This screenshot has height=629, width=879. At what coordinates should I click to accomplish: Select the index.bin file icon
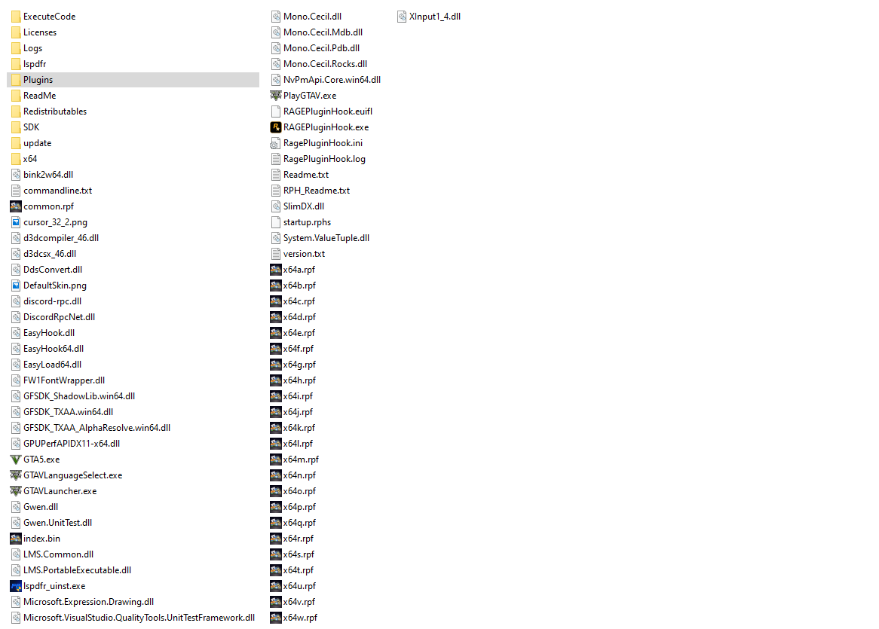16,539
